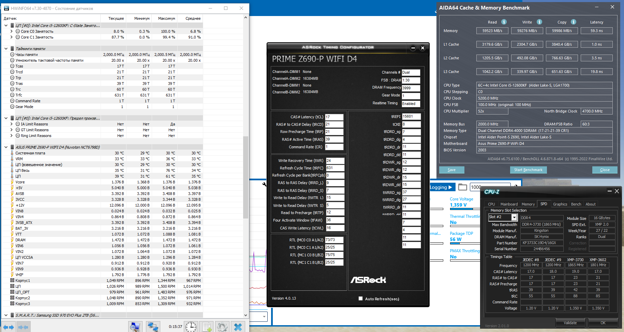The image size is (624, 332).
Task: Reset the HWiNFO elapsed-time clock icon
Action: click(191, 327)
